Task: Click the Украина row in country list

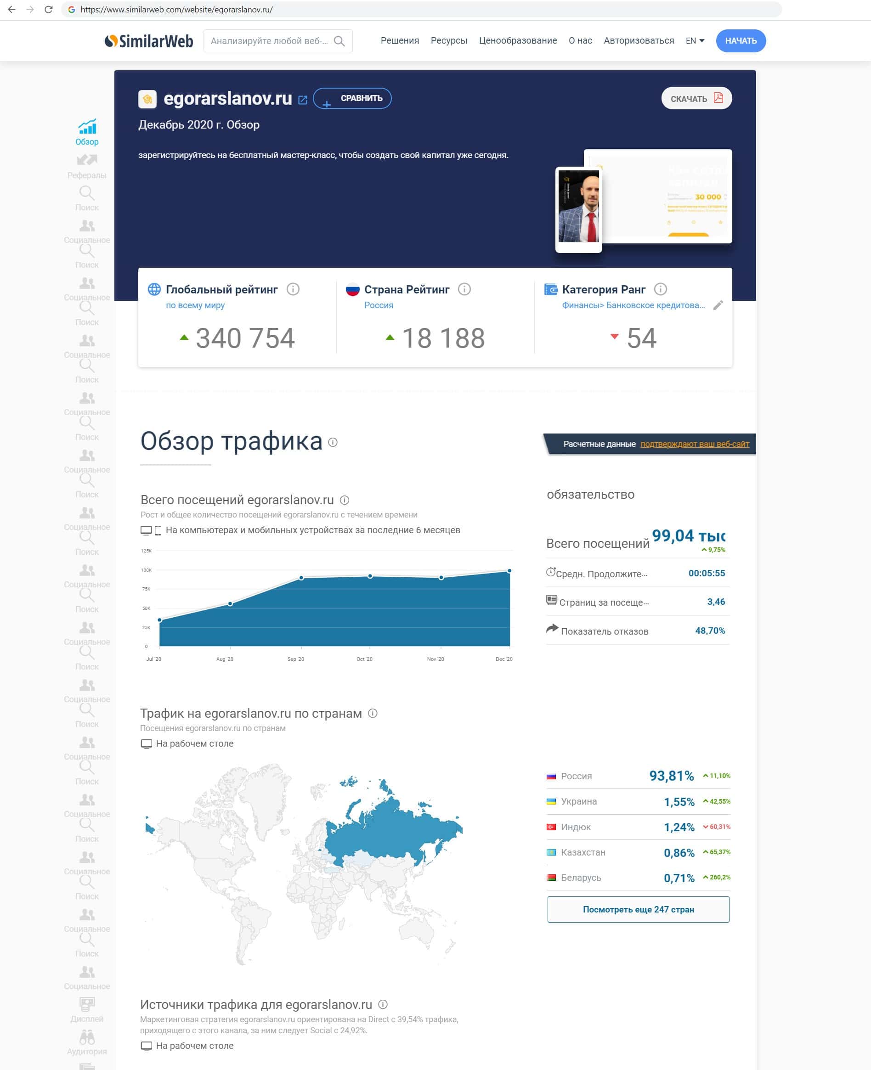Action: coord(638,802)
